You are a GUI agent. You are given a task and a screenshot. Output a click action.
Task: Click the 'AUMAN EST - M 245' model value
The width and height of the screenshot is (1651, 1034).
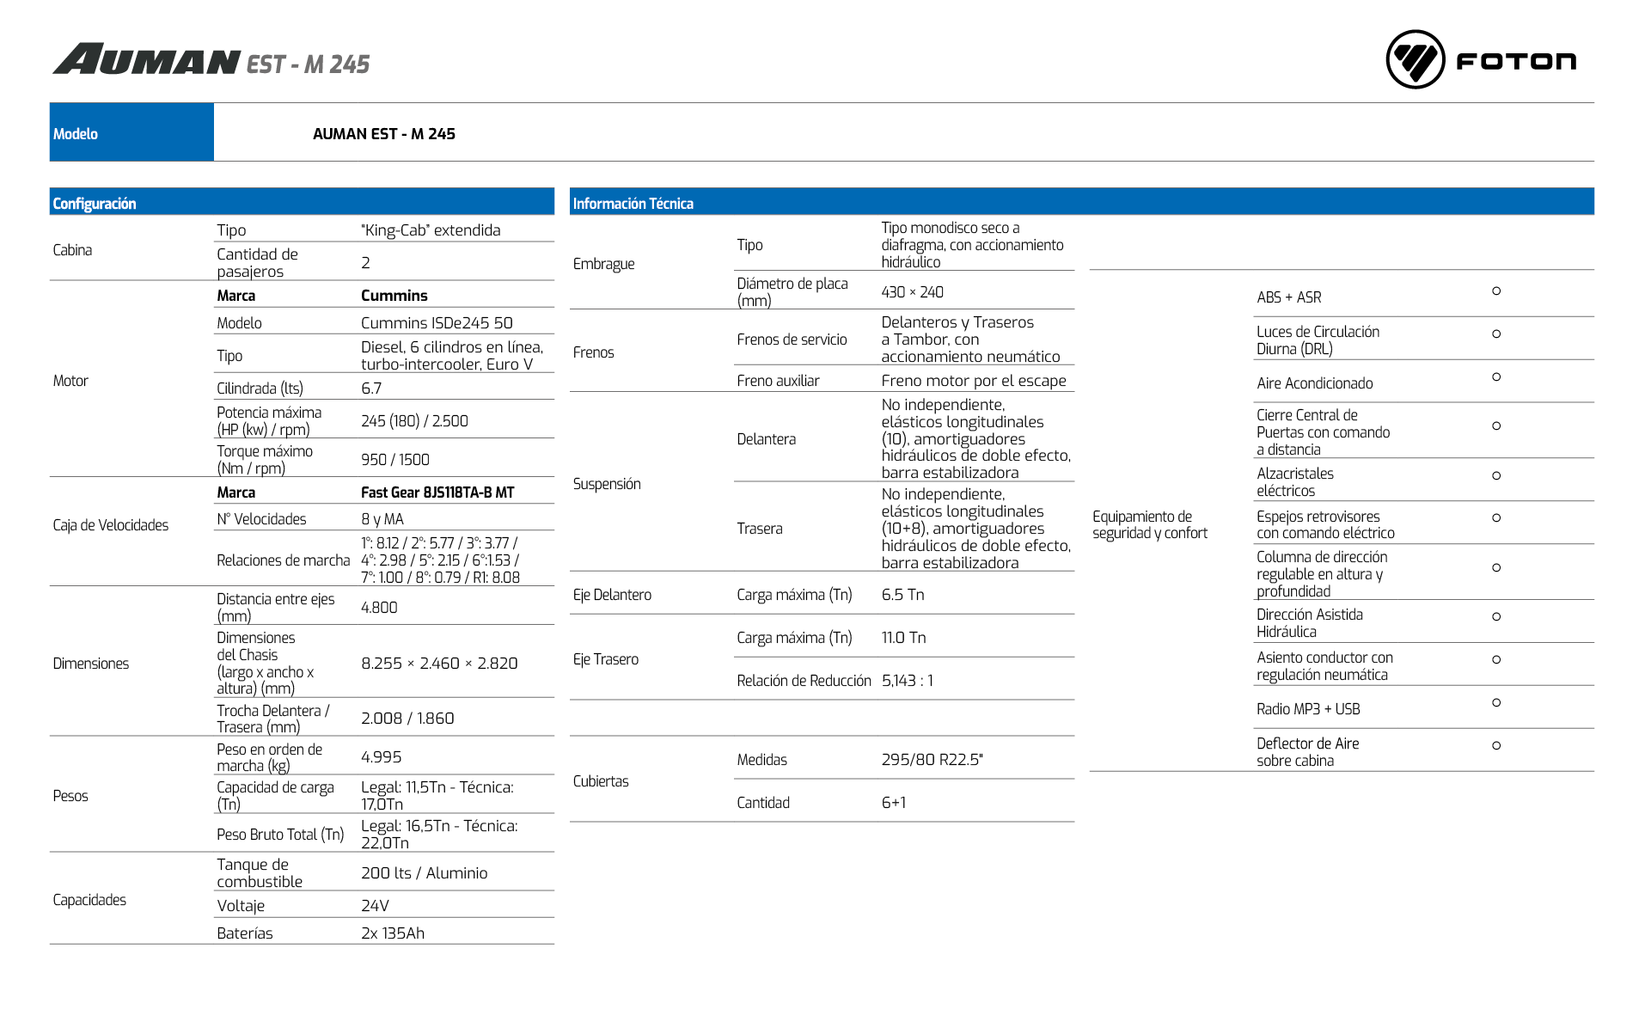(384, 134)
